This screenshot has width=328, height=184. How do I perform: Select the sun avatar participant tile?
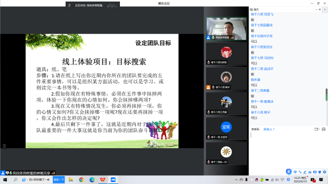click(226, 153)
